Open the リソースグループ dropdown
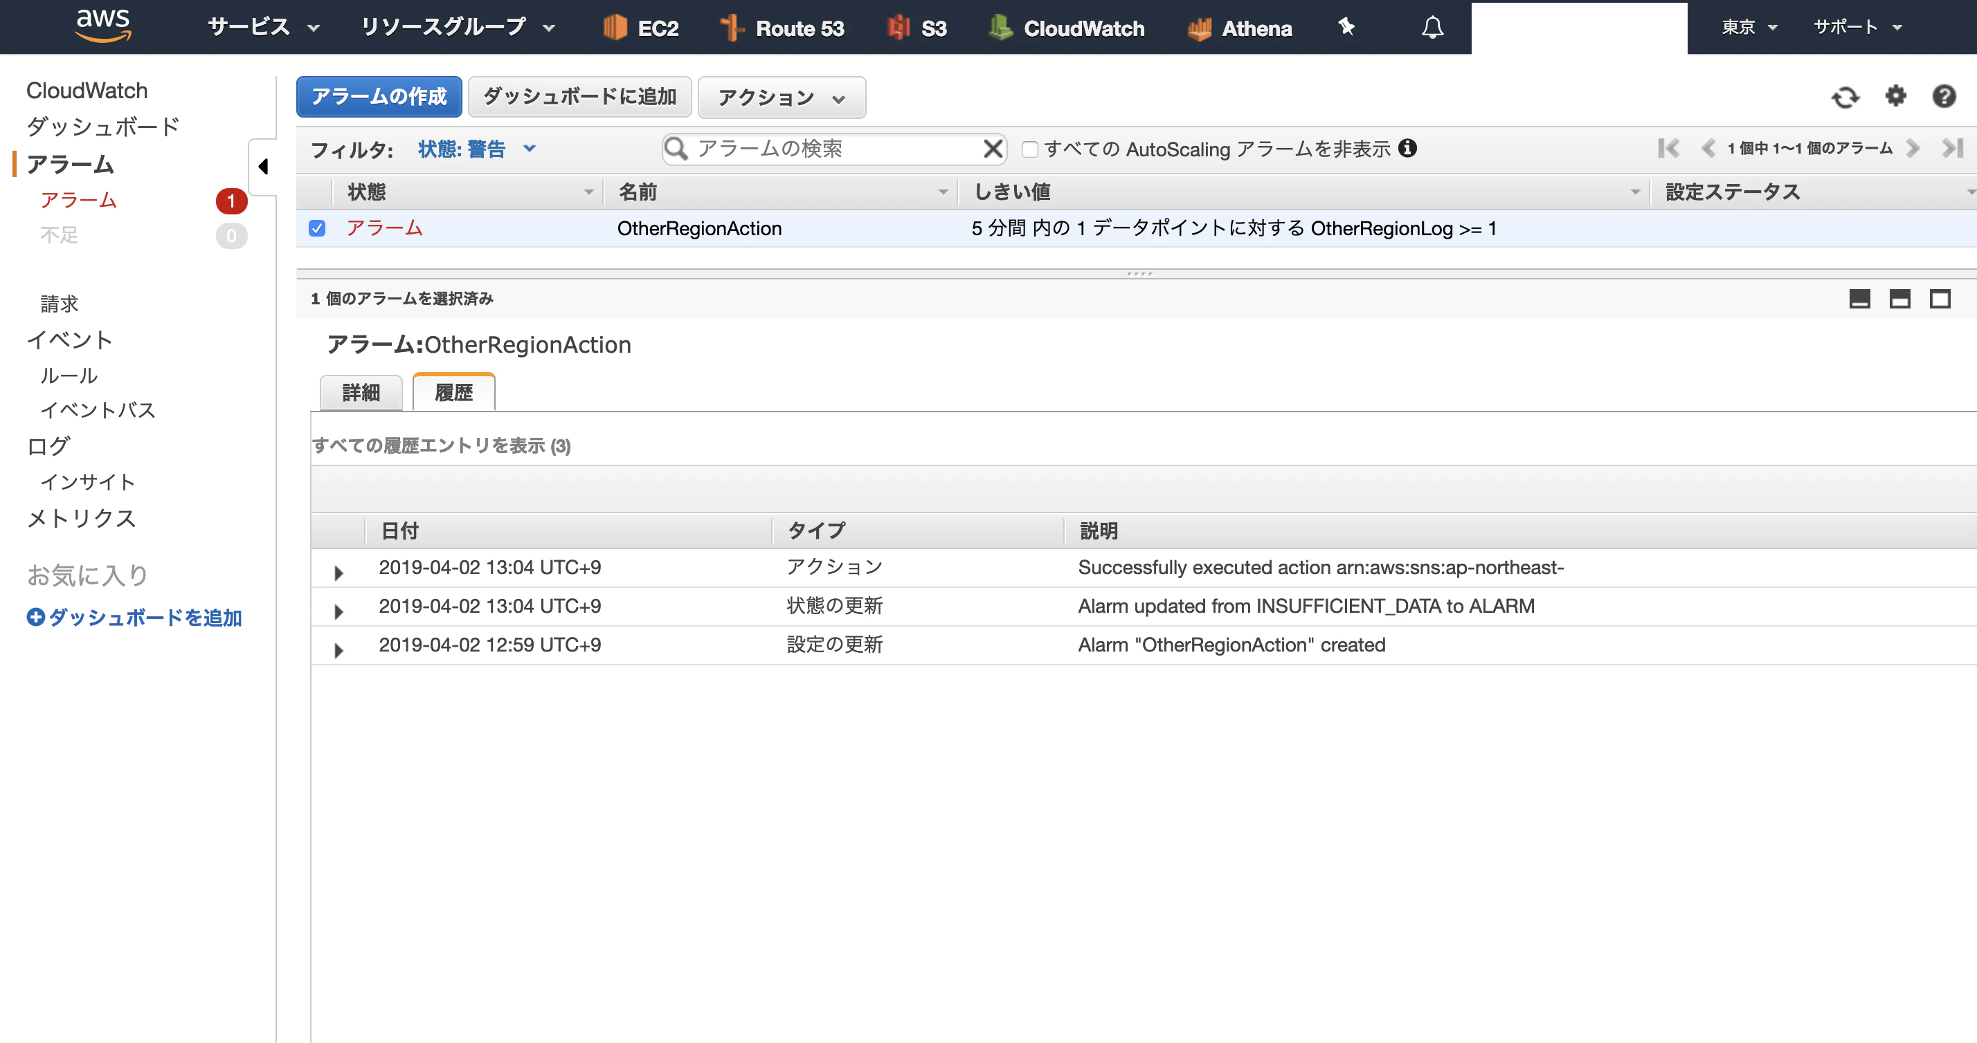Viewport: 1977px width, 1043px height. 458,28
